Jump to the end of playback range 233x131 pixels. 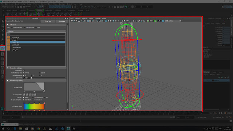pyautogui.click(x=230, y=113)
